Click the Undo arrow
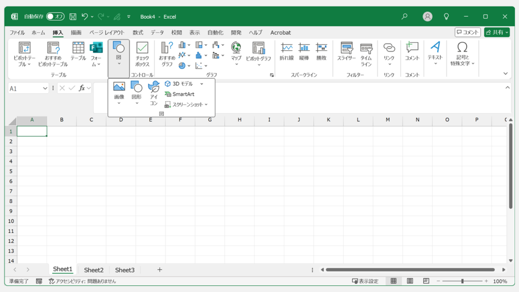 coord(85,17)
